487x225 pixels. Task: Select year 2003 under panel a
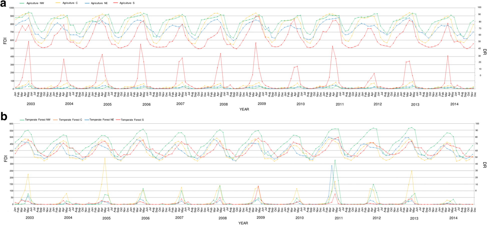click(31, 104)
